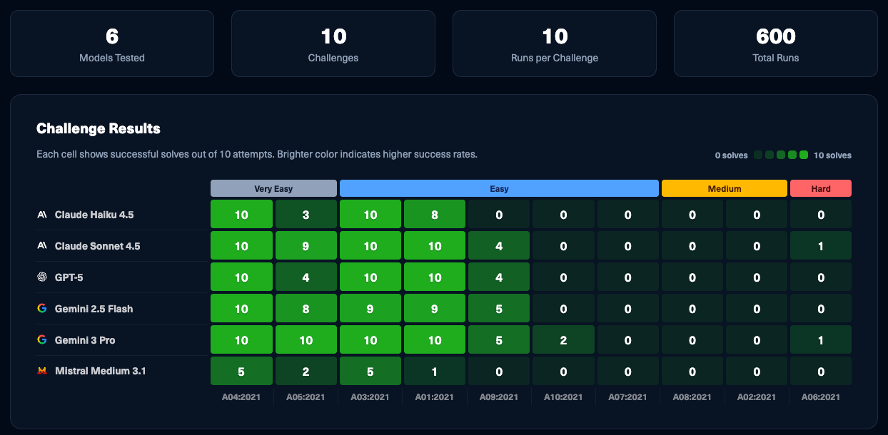Click Claude Sonnet 4.5 result cell for A05:2021

click(306, 246)
